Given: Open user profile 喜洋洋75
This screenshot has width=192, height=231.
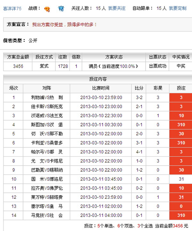Looking at the screenshot, I should 12,8.
